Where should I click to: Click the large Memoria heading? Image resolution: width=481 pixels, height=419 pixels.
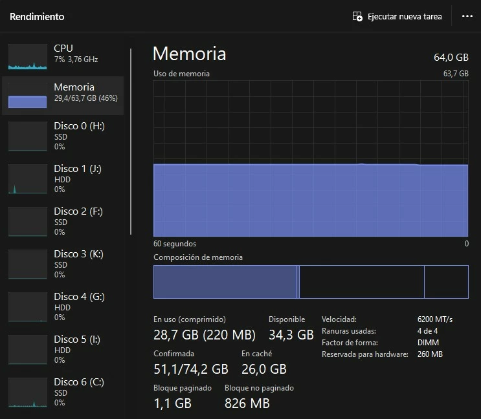tap(189, 54)
